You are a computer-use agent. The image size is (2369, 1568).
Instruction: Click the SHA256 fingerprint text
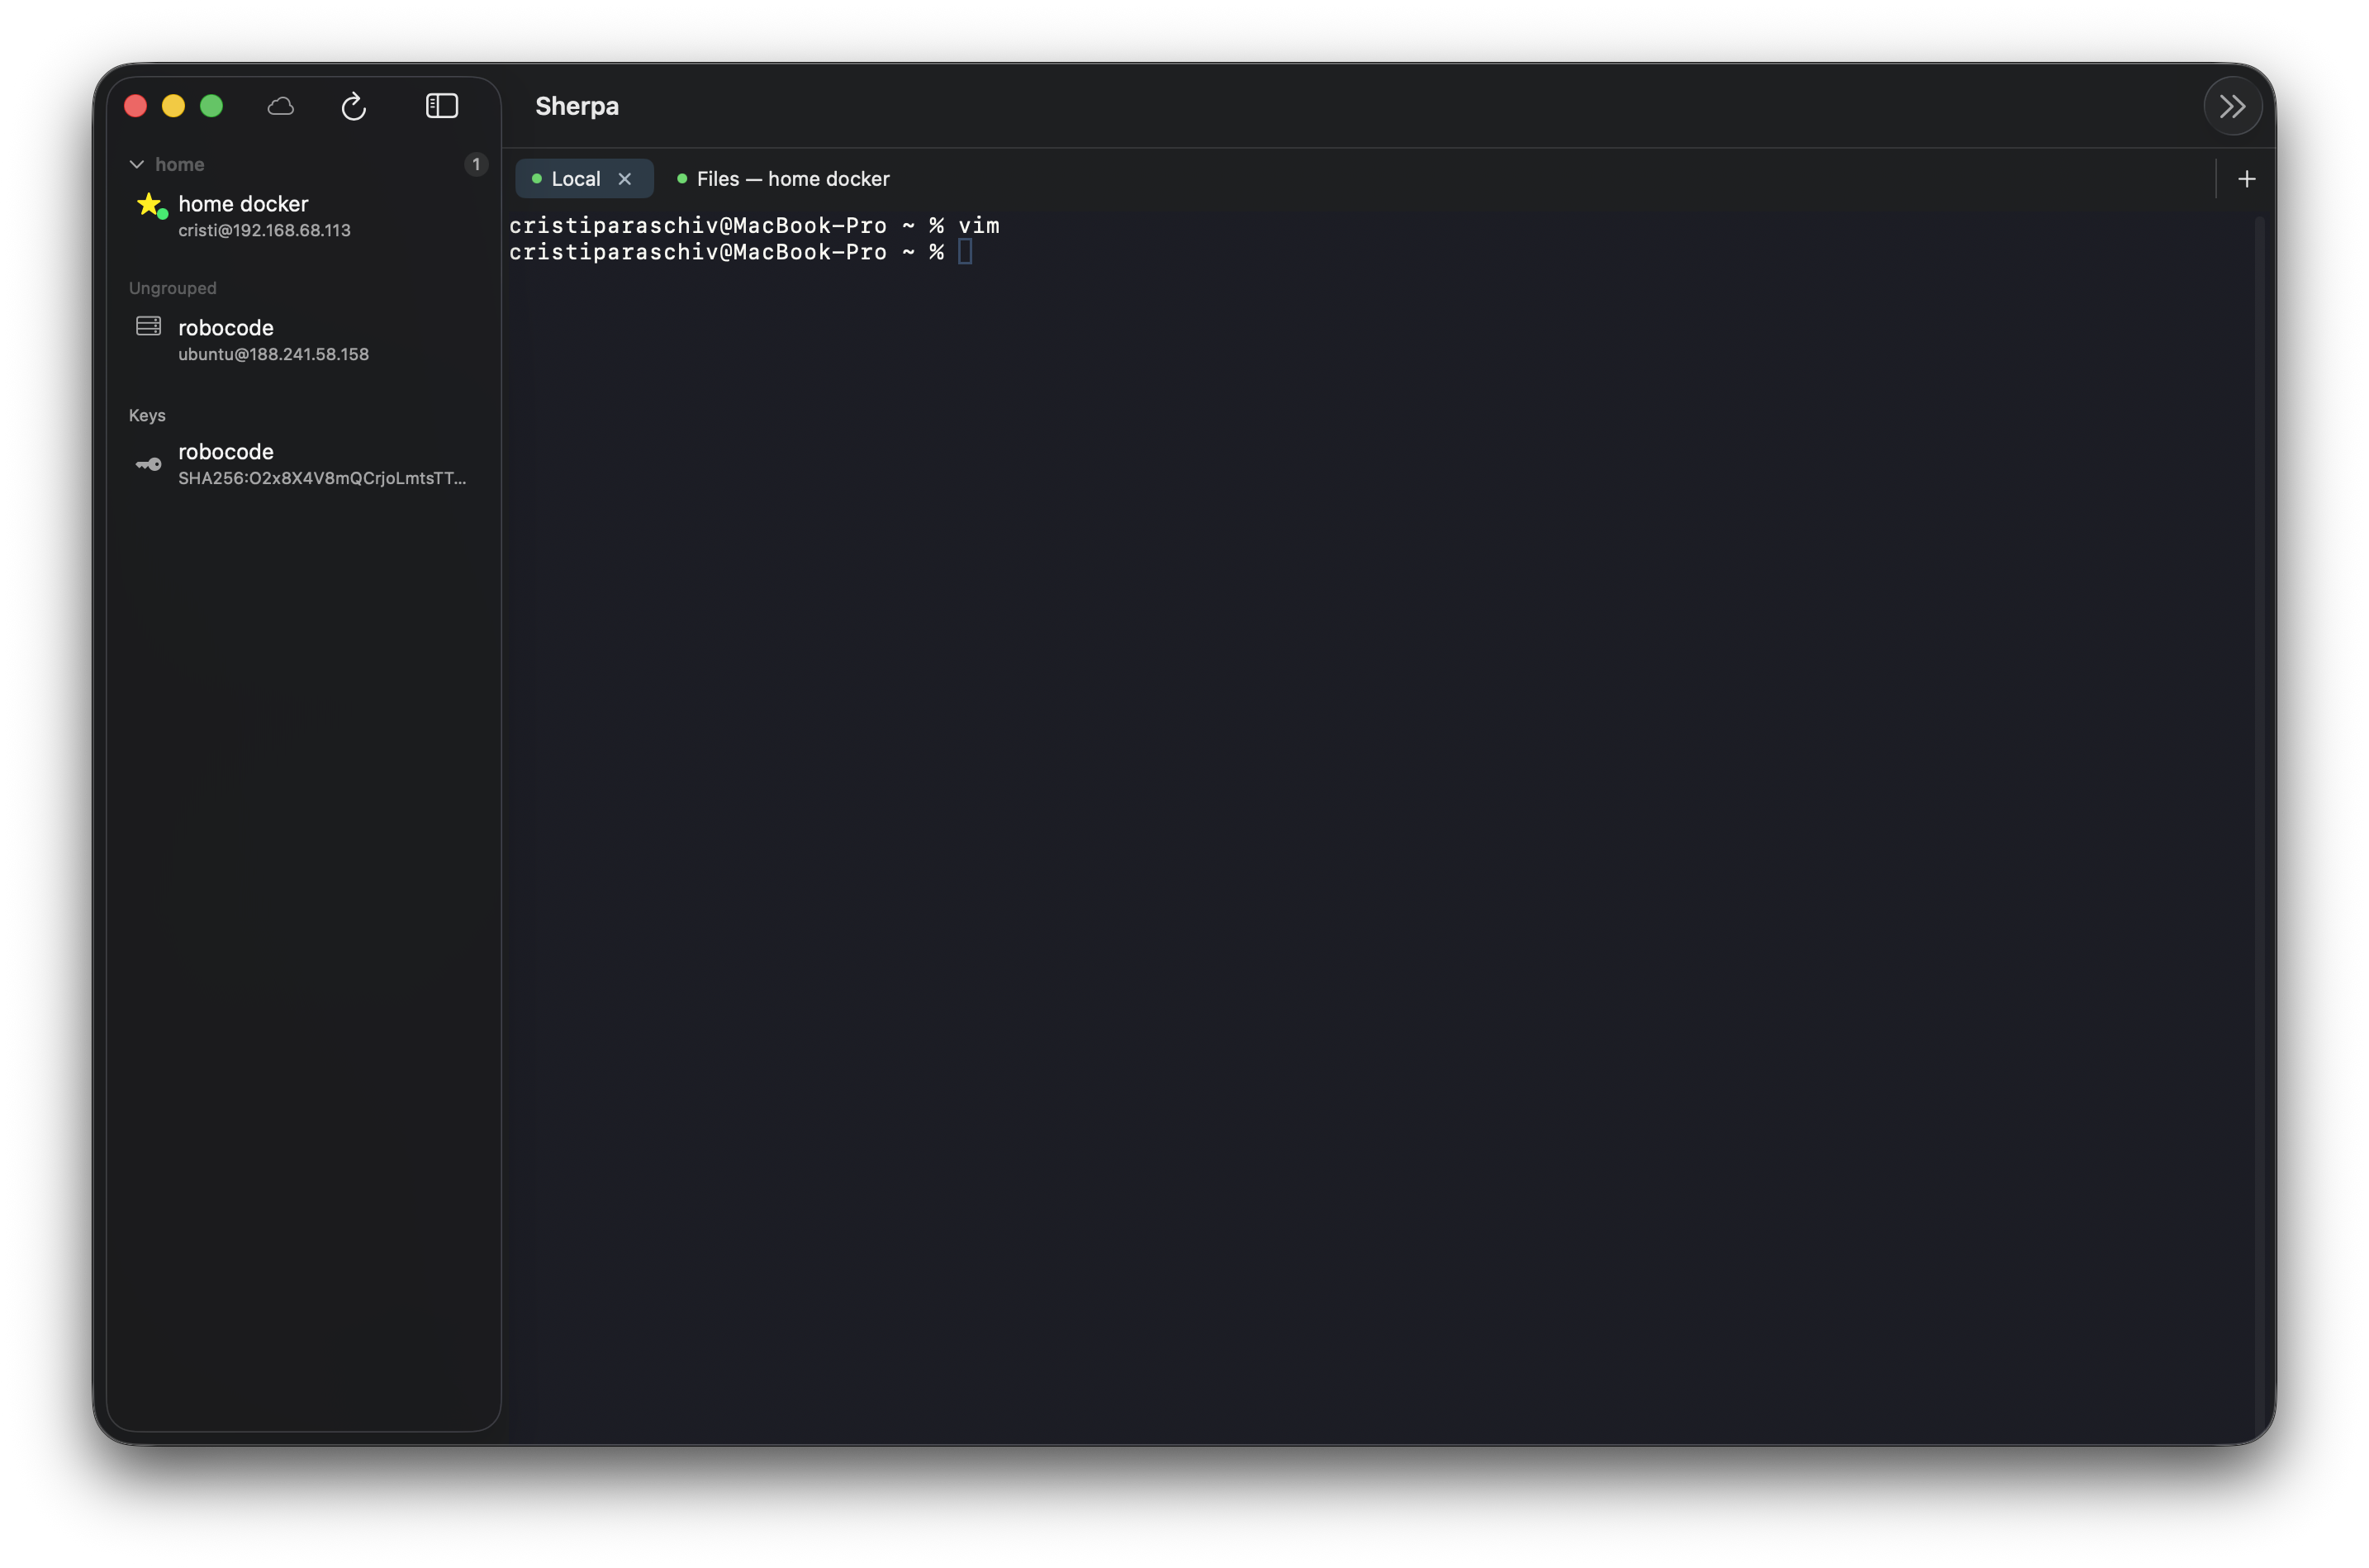(x=322, y=479)
